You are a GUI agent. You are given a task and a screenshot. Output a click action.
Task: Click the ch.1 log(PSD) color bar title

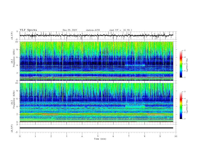coord(187,65)
